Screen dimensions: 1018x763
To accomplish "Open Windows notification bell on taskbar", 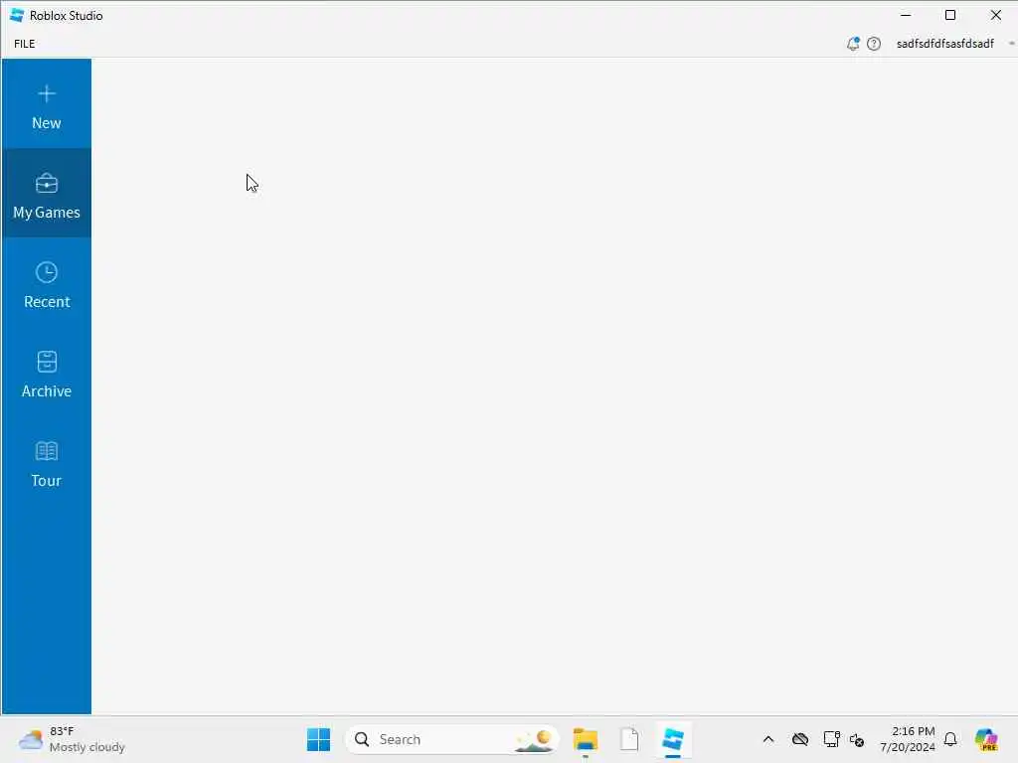I will click(950, 739).
